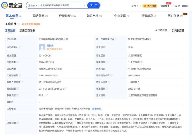Click the 工商注册号 value 110105017637102

48,75
